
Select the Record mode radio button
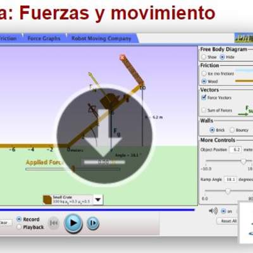[x=19, y=219]
